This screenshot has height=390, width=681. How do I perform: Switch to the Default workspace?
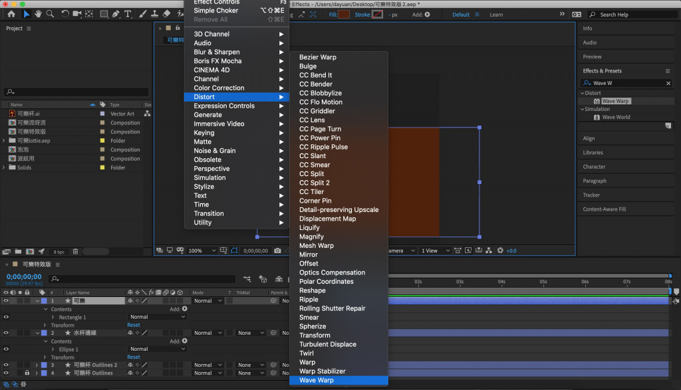click(x=461, y=15)
